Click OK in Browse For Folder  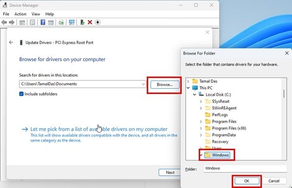247,181
